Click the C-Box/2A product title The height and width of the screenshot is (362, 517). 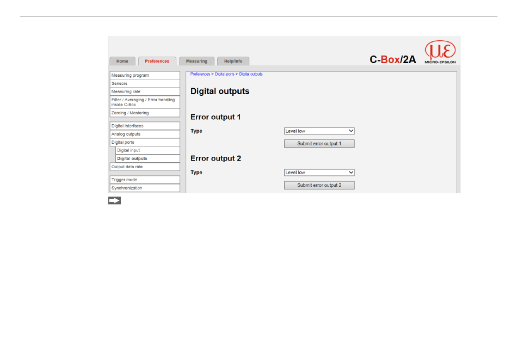point(393,60)
